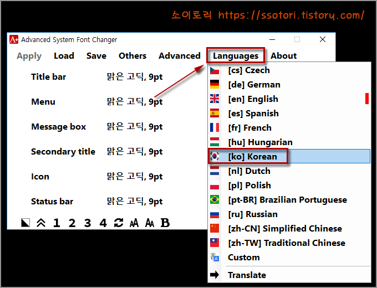Click the German flag icon

(215, 84)
